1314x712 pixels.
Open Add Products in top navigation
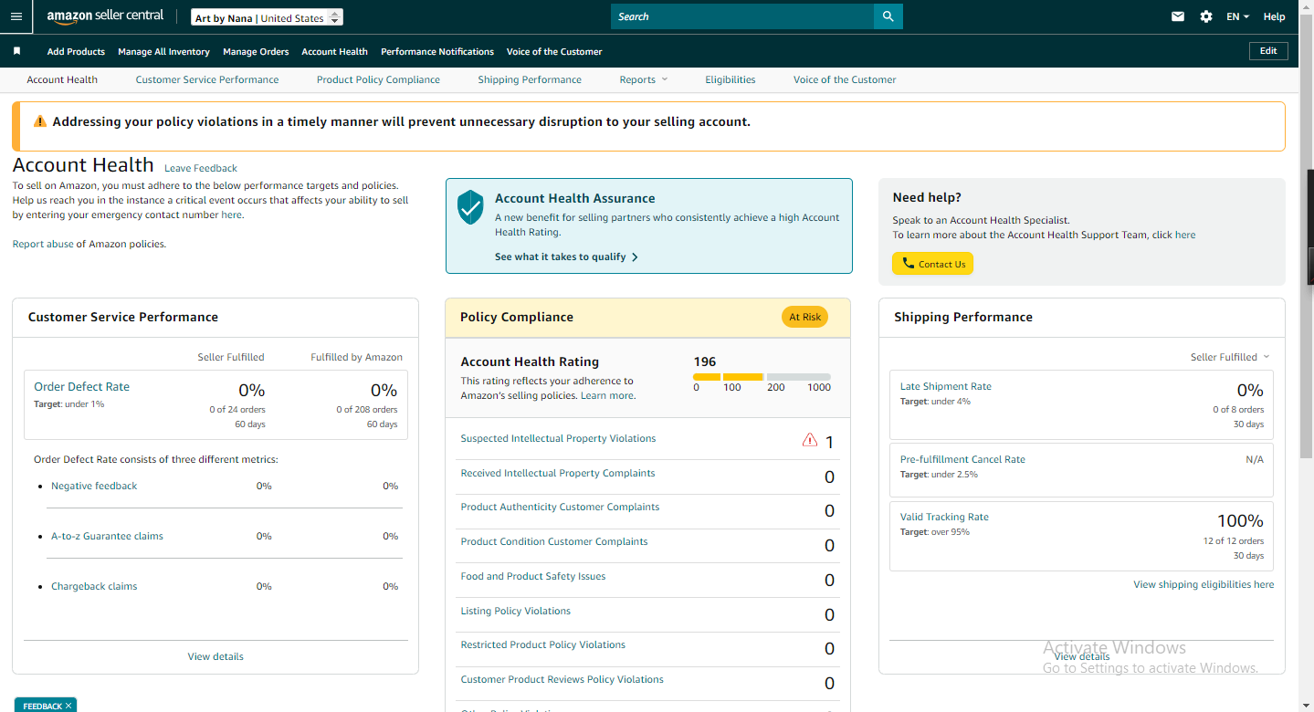[76, 51]
